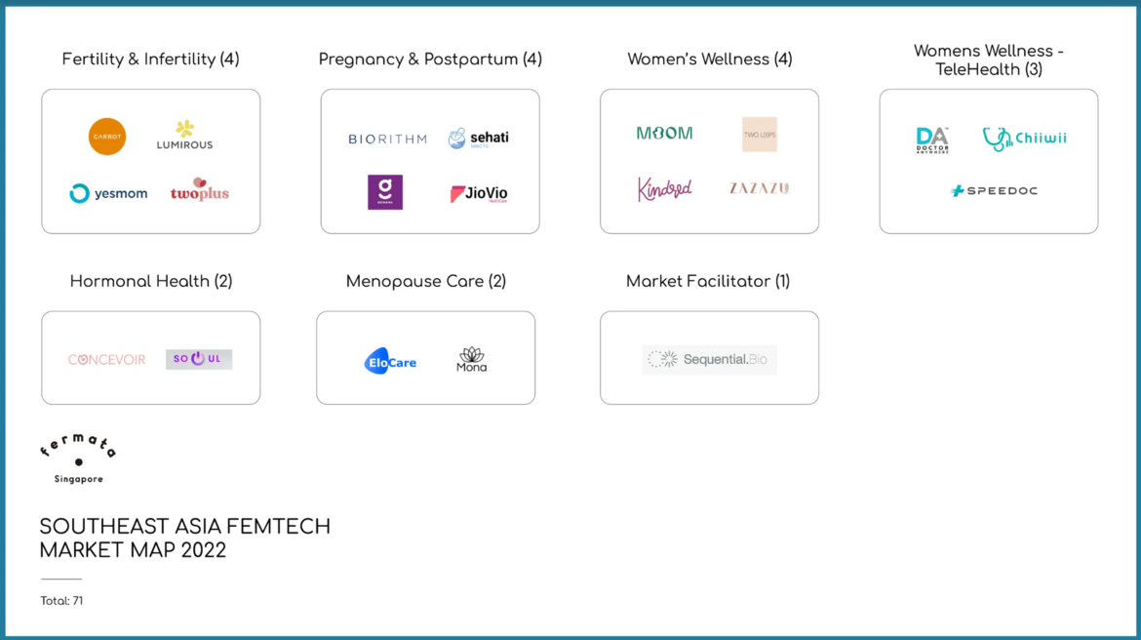Click the Kindred script logo

(x=664, y=188)
